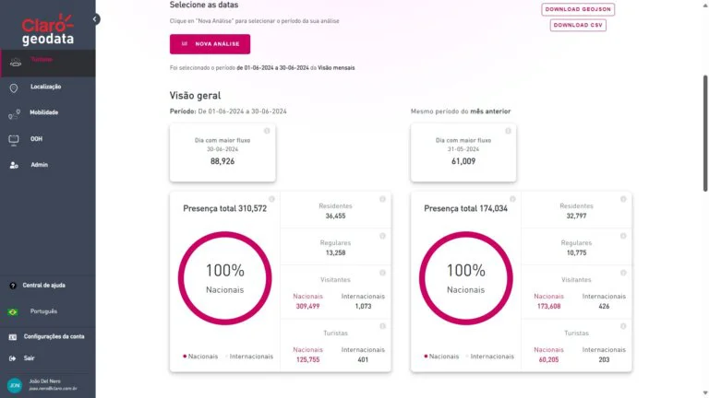This screenshot has height=398, width=709.
Task: Toggle Internacionais legend in the 174,034 chart
Action: pos(490,356)
